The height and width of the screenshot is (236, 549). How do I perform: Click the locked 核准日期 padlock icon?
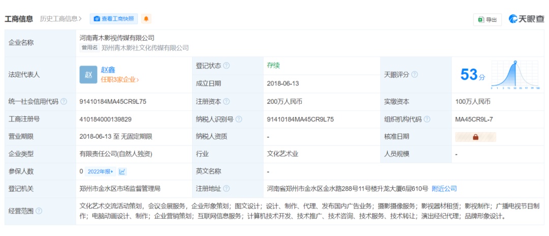click(476, 137)
